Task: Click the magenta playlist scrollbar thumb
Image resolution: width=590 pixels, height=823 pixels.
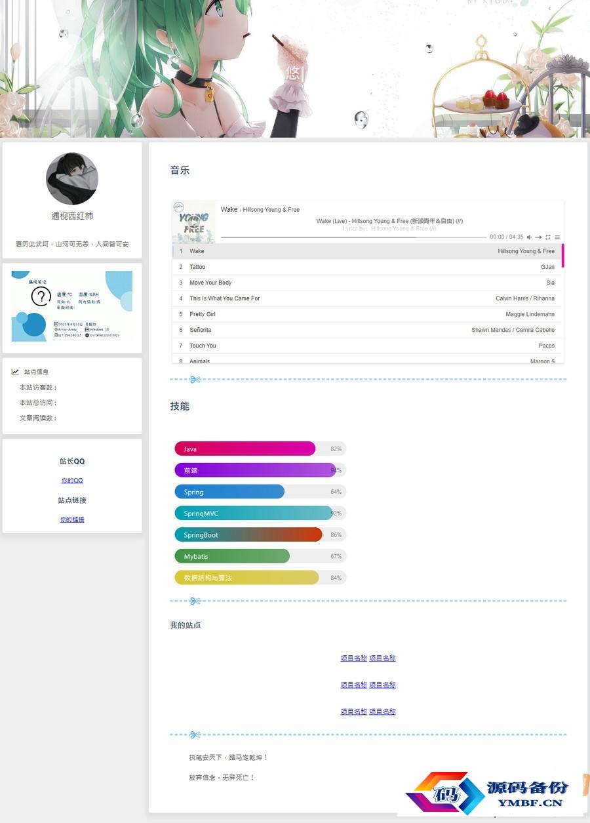Action: [562, 256]
